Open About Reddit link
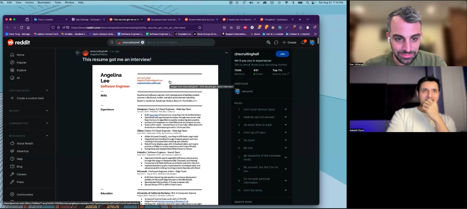The height and width of the screenshot is (209, 467). (x=25, y=144)
